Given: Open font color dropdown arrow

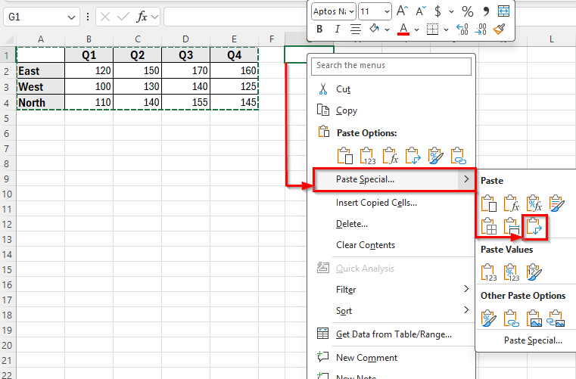Looking at the screenshot, I should point(416,30).
